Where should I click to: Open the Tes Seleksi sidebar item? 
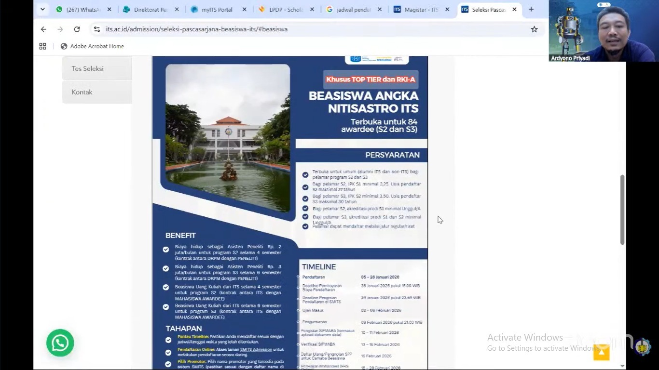[97, 68]
